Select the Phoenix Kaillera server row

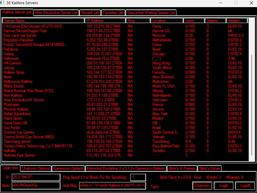[x=125, y=109]
